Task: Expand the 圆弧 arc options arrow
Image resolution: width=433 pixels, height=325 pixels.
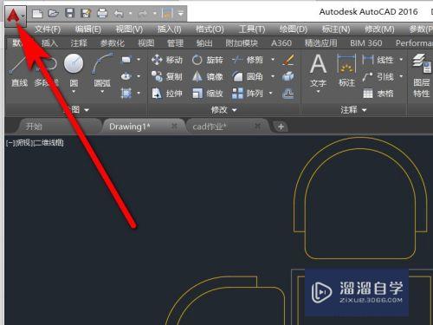Action: pos(102,92)
